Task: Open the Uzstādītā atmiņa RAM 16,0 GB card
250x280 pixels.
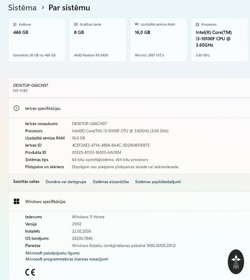Action: pyautogui.click(x=158, y=40)
